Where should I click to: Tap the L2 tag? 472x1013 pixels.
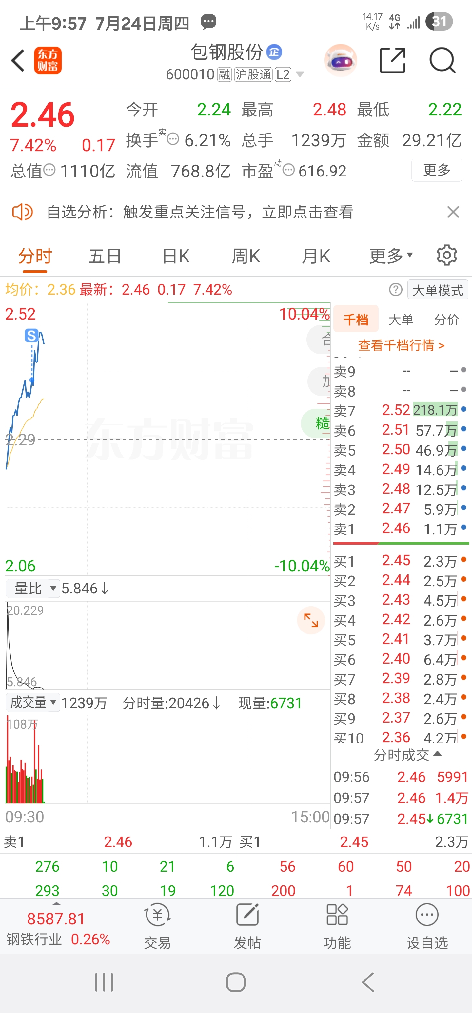(283, 74)
